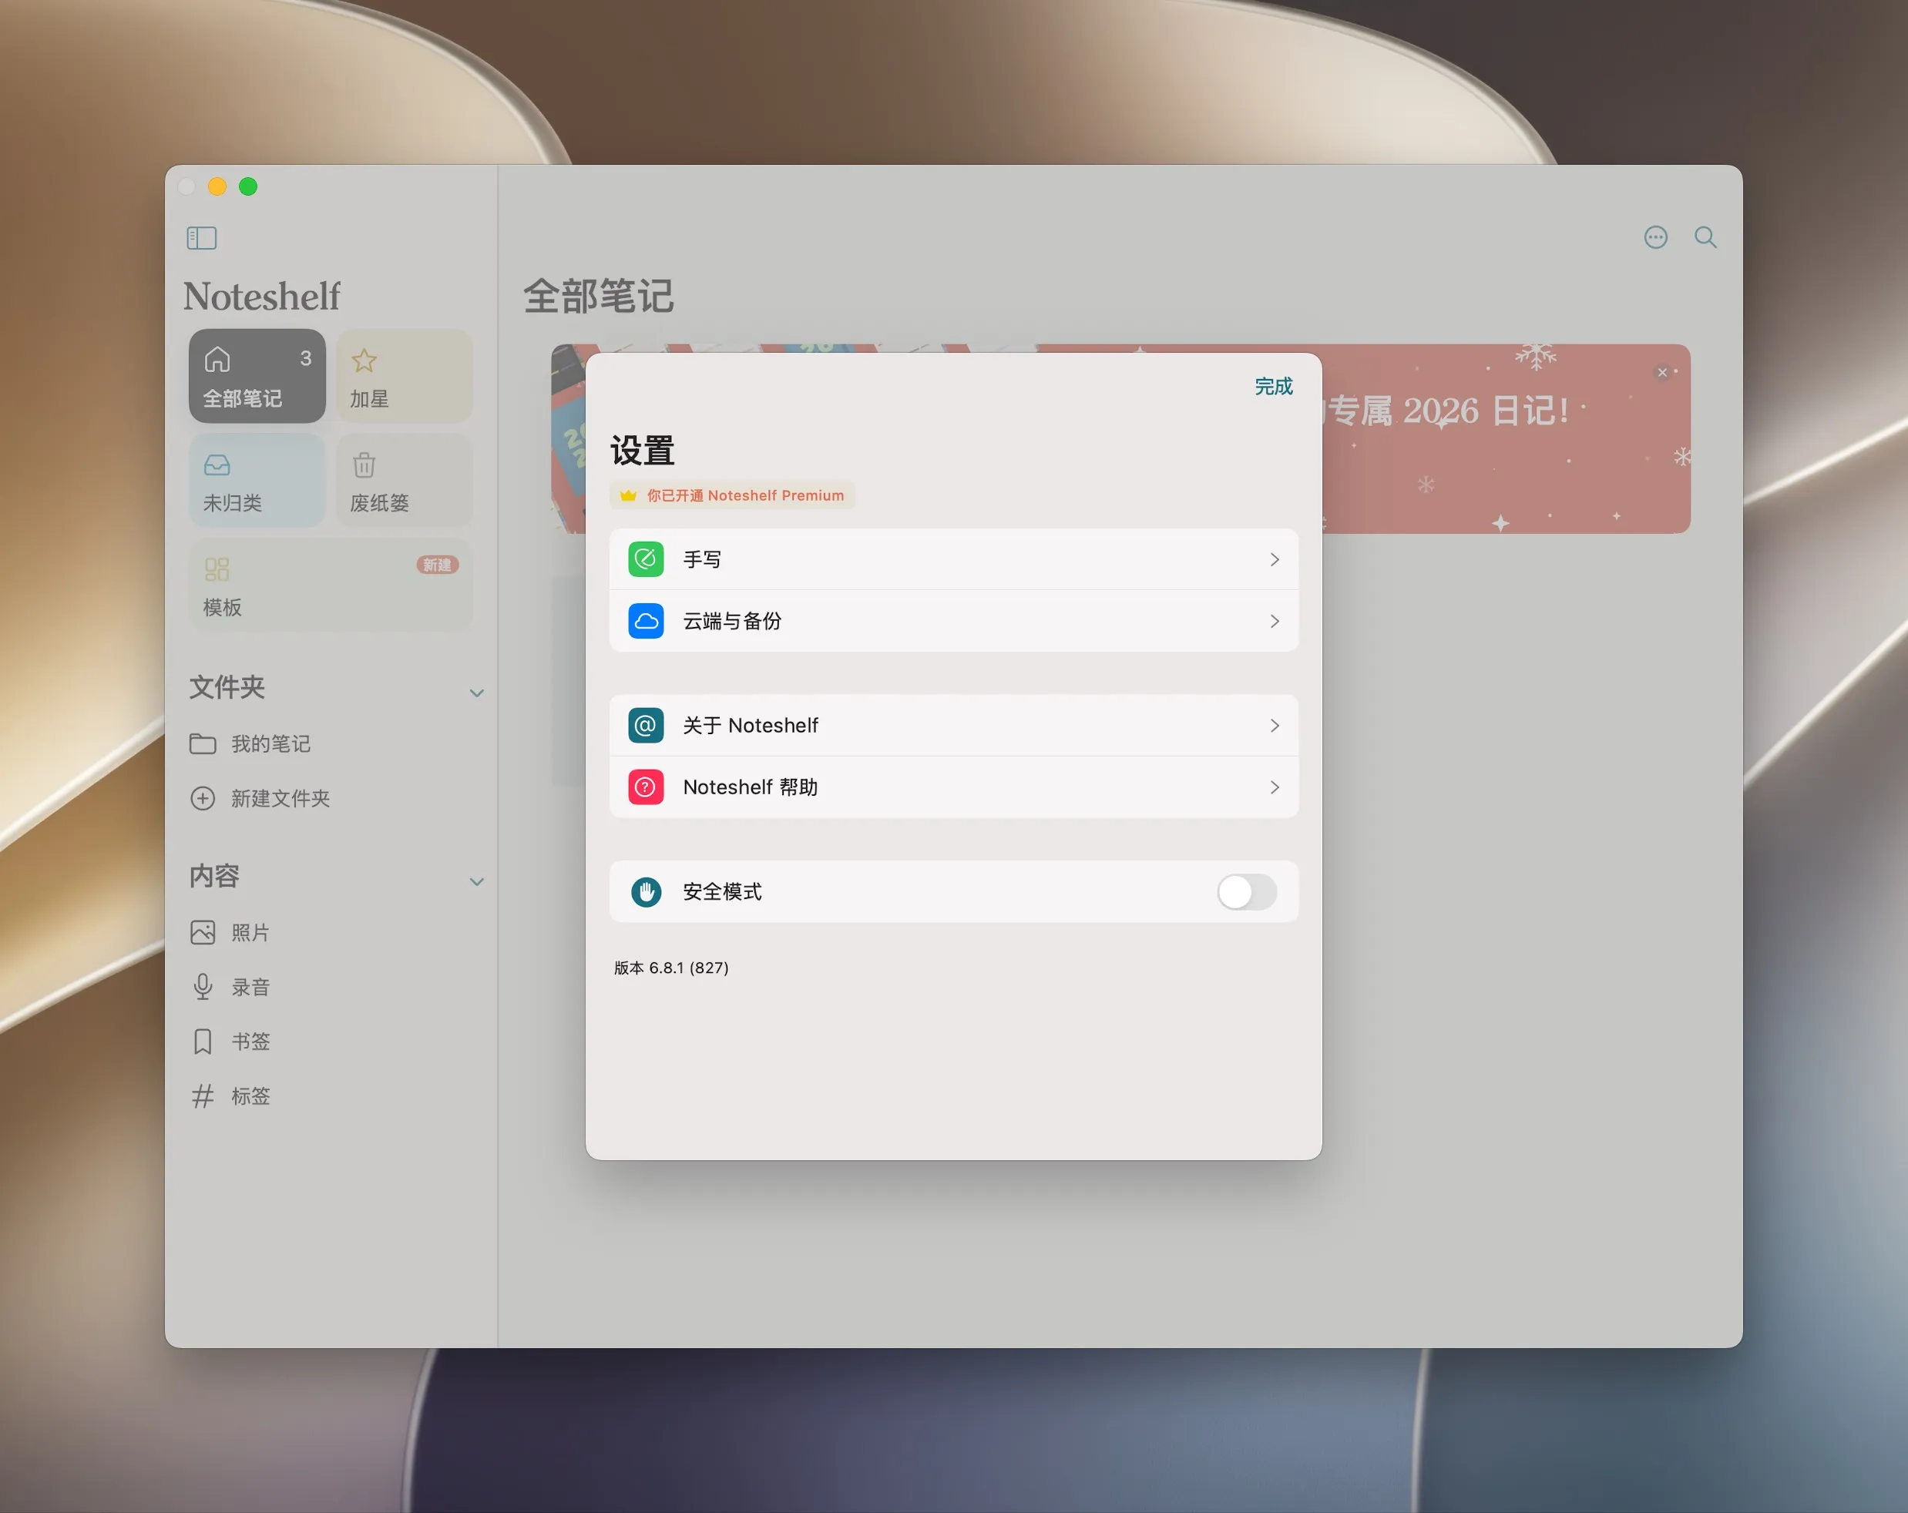Open 云端与备份 settings
1908x1513 pixels.
[x=954, y=621]
